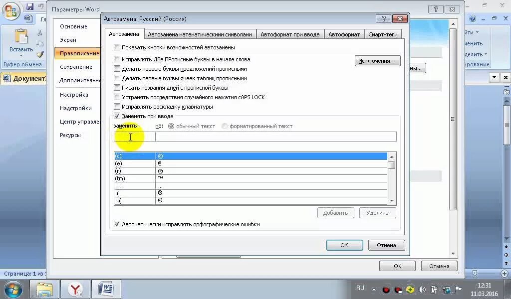511x299 pixels.
Task: Check Исправлять раскладку клавиатуры option
Action: pyautogui.click(x=117, y=106)
